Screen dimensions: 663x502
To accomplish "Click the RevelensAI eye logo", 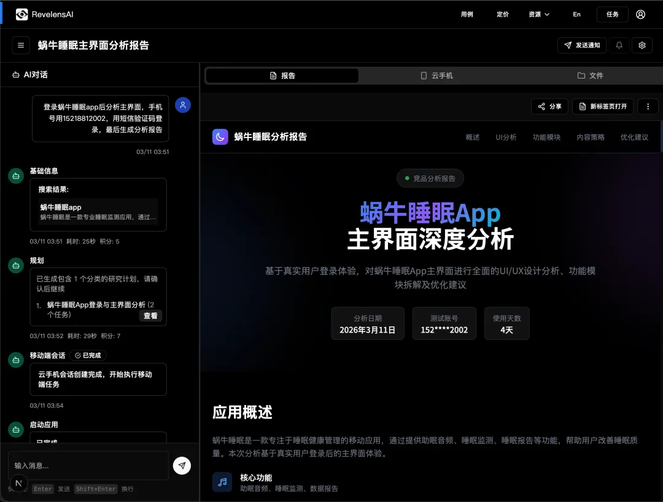I will click(21, 14).
